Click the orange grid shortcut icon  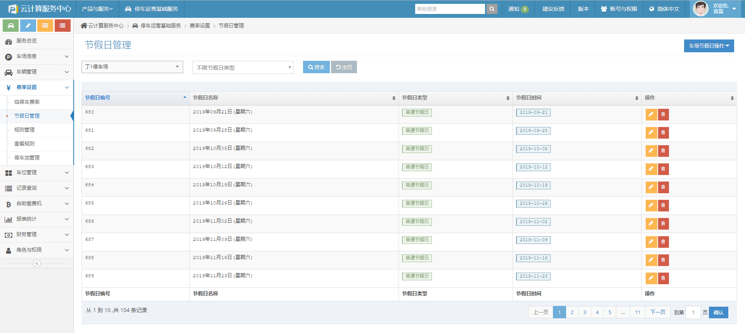[45, 26]
